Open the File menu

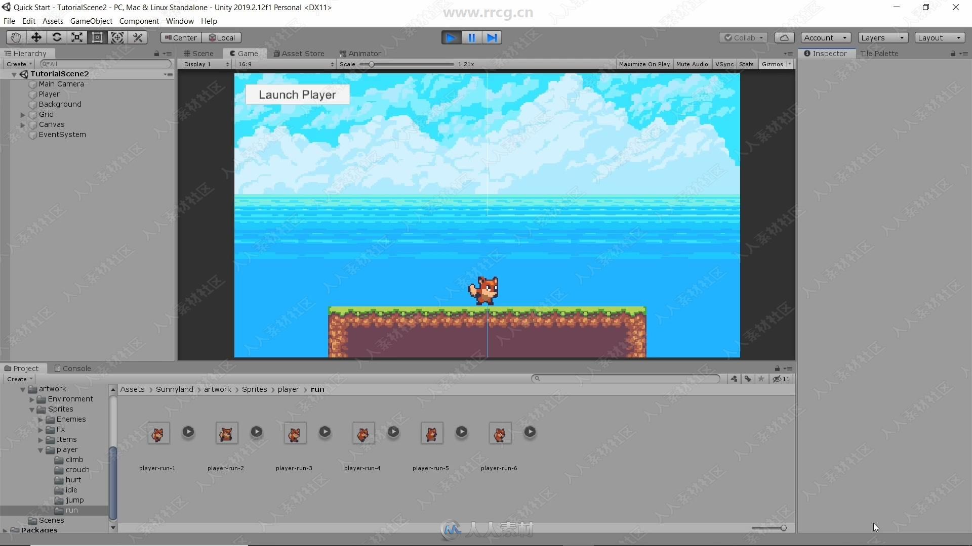(9, 21)
